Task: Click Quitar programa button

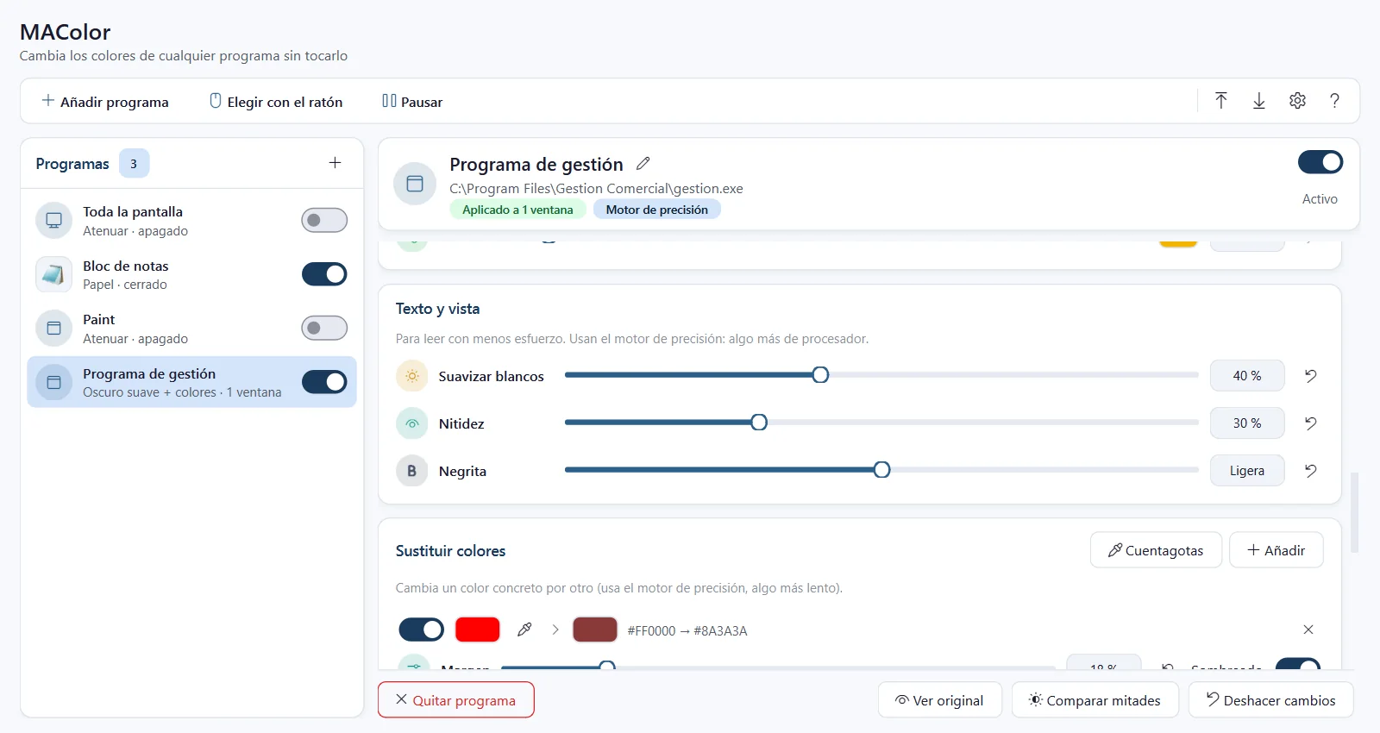Action: (x=456, y=700)
